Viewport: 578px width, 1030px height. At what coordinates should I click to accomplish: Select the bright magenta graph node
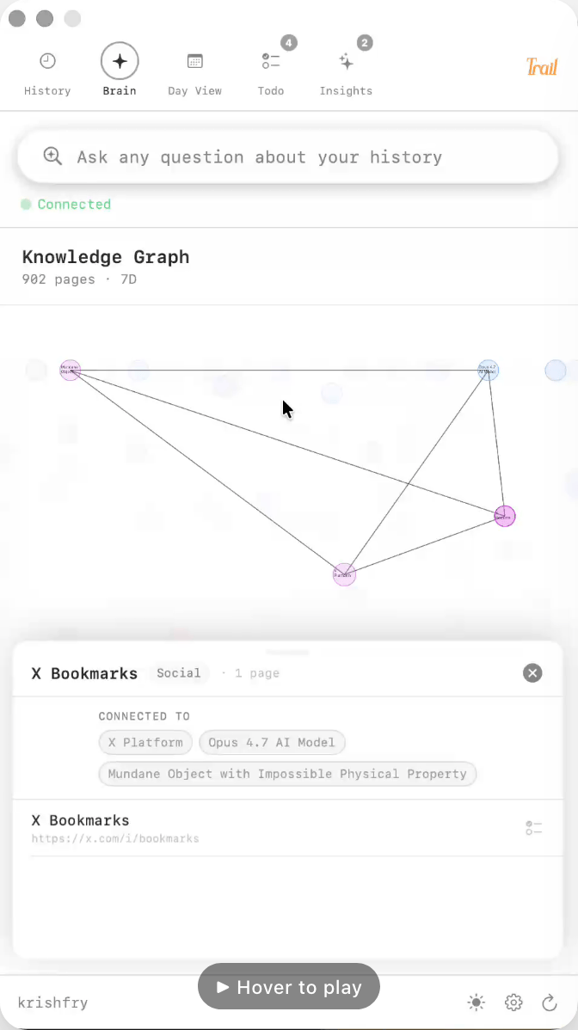click(504, 517)
